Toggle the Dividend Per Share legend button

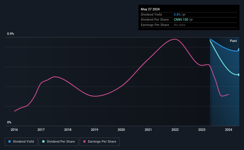click(59, 142)
